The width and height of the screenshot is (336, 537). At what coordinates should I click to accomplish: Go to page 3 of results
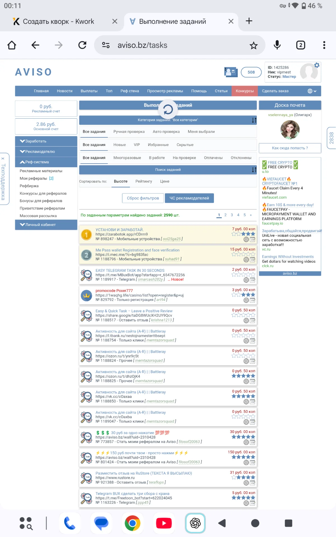(x=232, y=215)
